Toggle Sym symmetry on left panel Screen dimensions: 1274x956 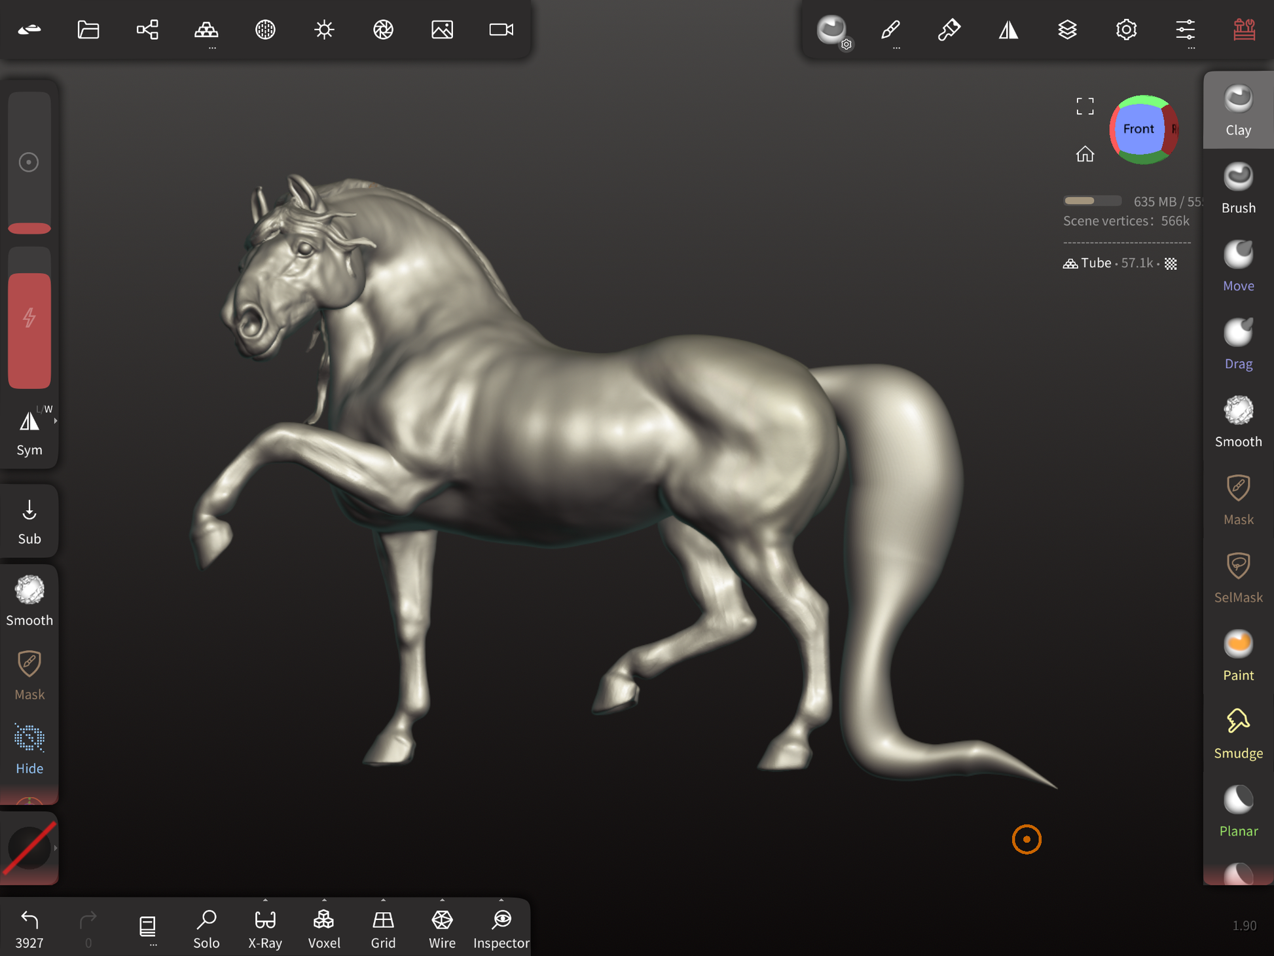[29, 431]
